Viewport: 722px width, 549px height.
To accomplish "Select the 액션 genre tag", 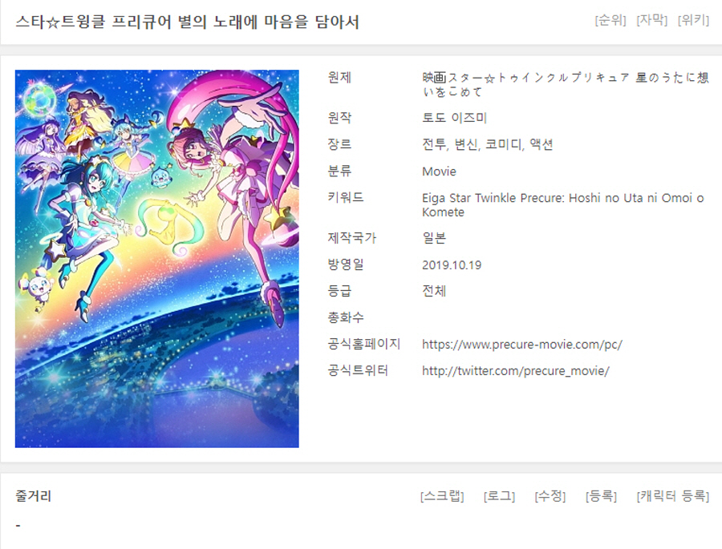I will pos(541,144).
